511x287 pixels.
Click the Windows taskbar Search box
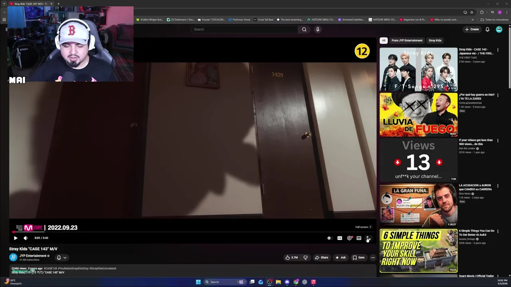tap(224, 282)
